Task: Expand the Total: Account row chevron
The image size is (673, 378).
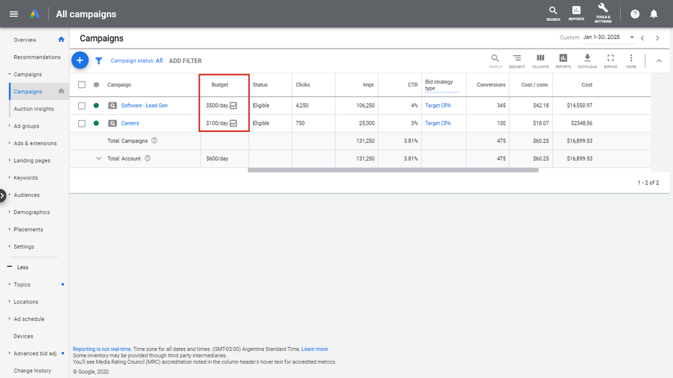Action: (99, 158)
